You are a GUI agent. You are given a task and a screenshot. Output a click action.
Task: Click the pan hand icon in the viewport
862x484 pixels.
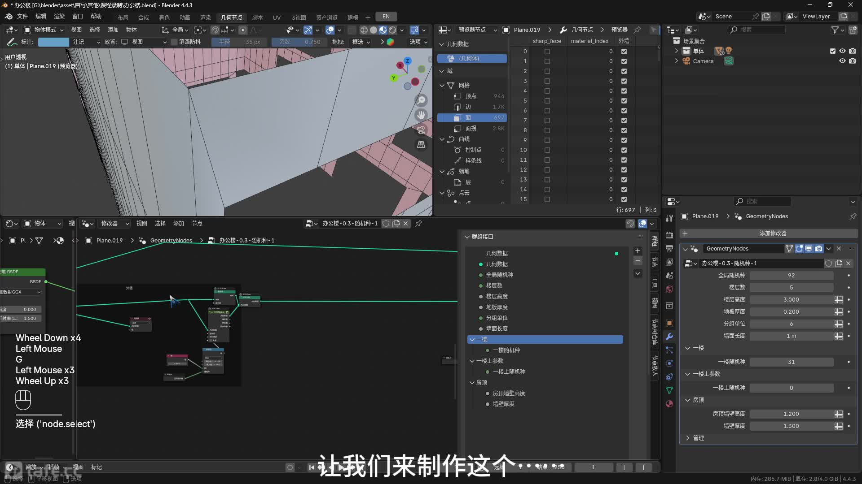(x=421, y=115)
